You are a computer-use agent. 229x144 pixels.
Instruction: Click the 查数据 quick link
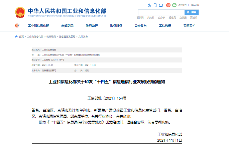click(183, 18)
